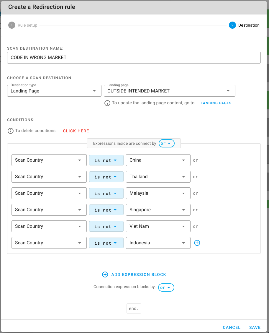Open the Destination type dropdown
269x333 pixels.
[x=54, y=91]
